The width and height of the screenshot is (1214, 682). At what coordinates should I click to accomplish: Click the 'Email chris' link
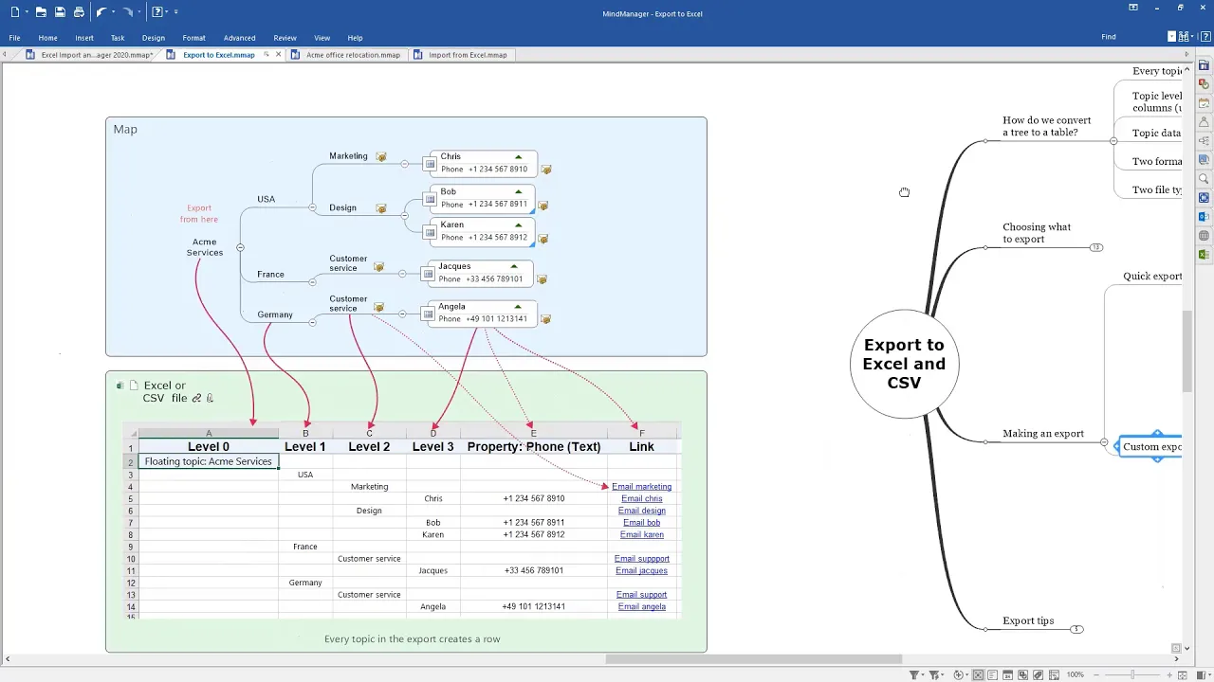[641, 498]
